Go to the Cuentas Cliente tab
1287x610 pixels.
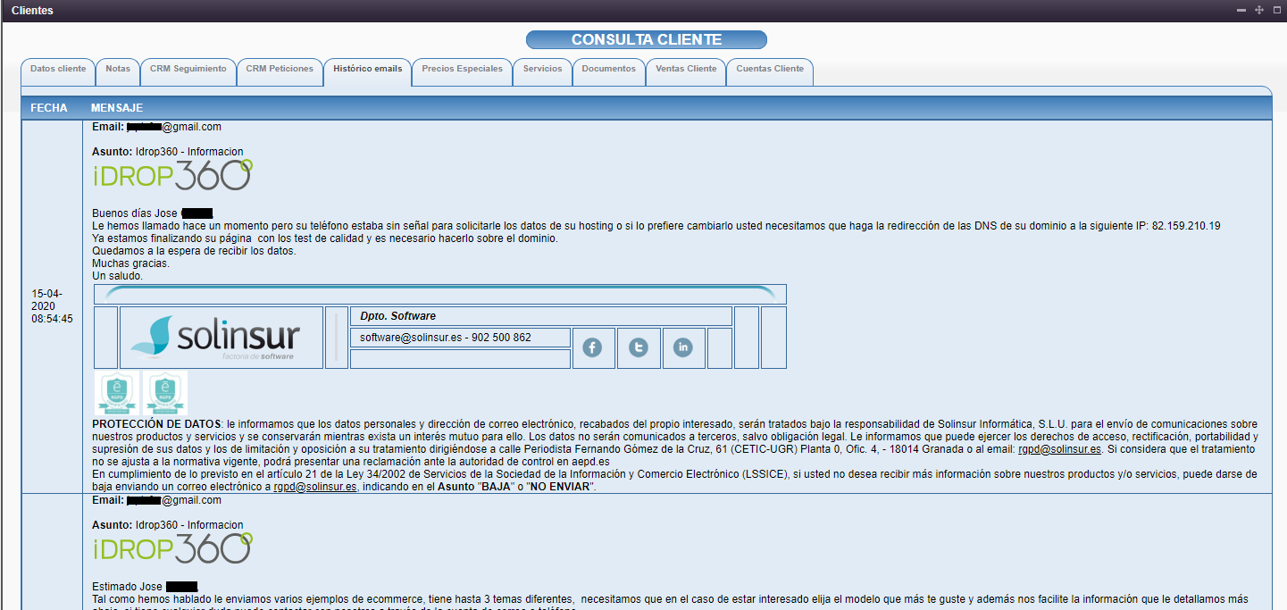pyautogui.click(x=770, y=72)
